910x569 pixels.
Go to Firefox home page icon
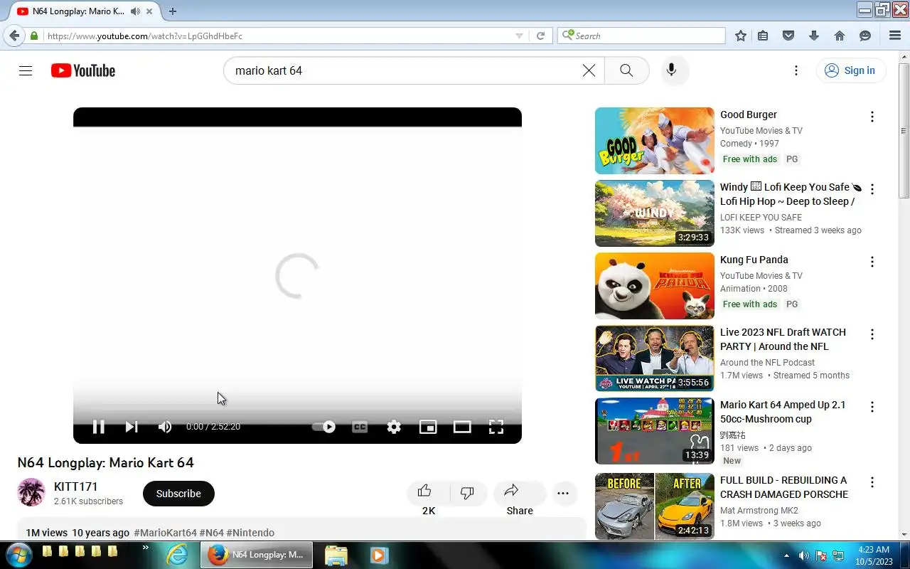click(x=840, y=36)
